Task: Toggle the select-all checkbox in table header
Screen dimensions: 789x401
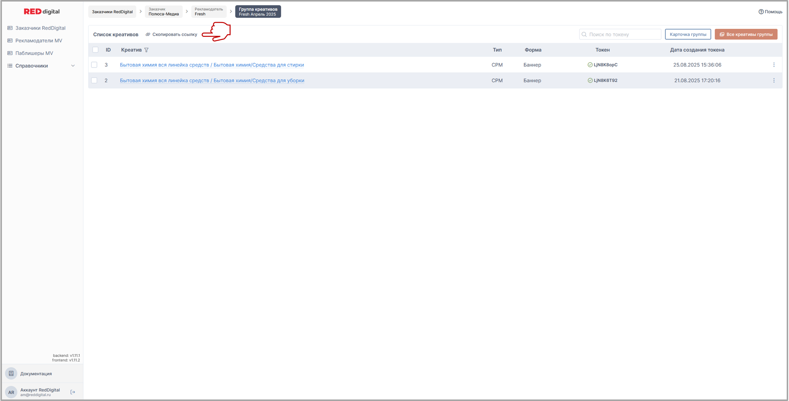Action: (95, 50)
